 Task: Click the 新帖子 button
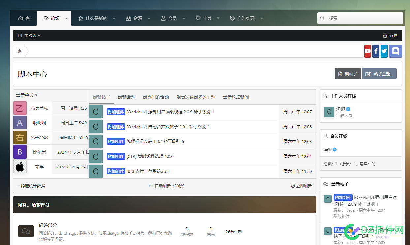coord(348,74)
